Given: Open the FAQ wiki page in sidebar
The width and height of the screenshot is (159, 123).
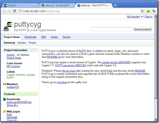Looking at the screenshot, I should [x=9, y=115].
